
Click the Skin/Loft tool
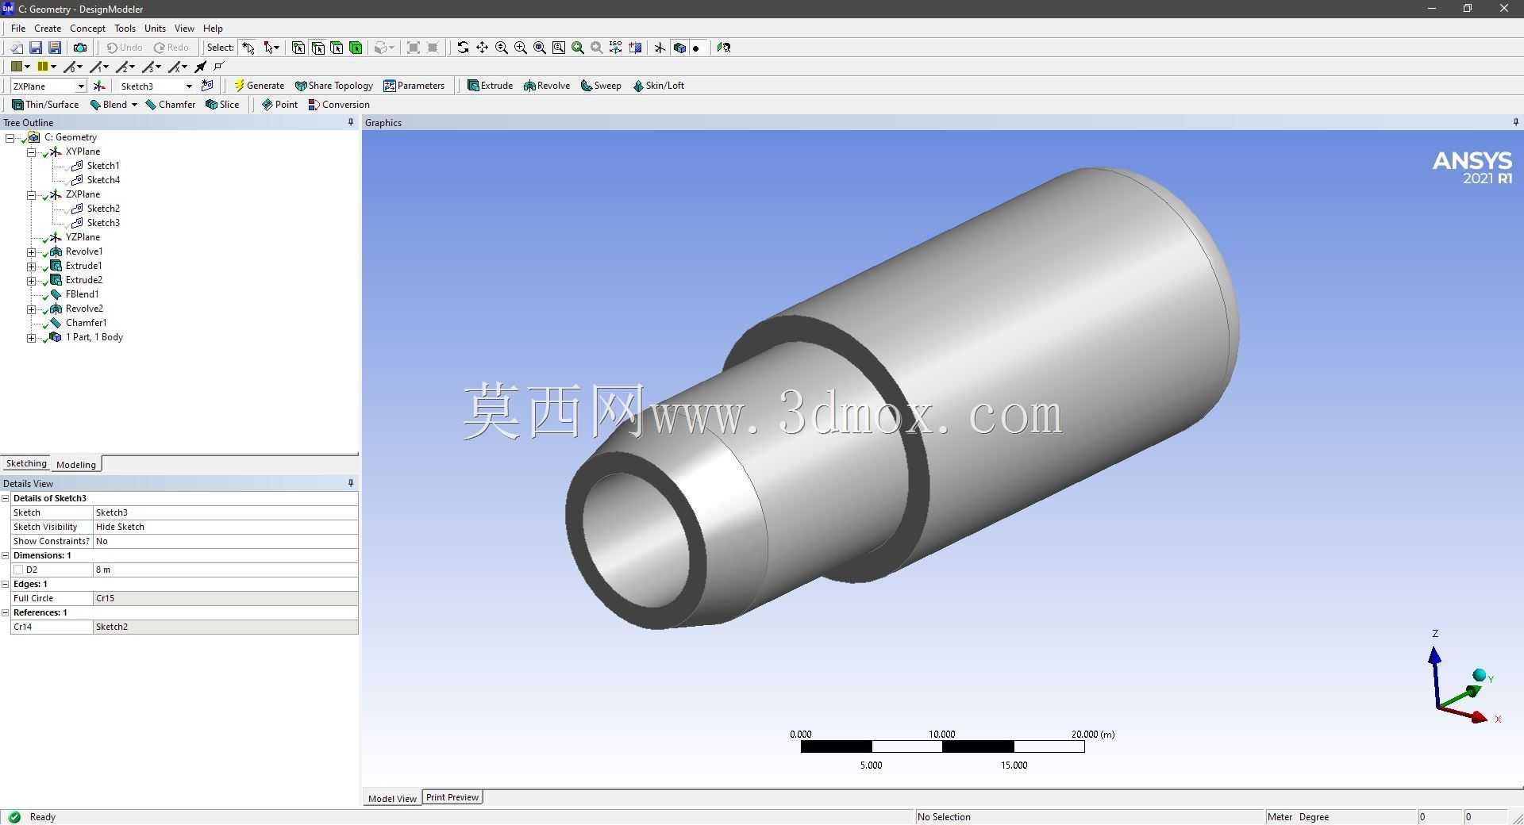click(x=658, y=86)
